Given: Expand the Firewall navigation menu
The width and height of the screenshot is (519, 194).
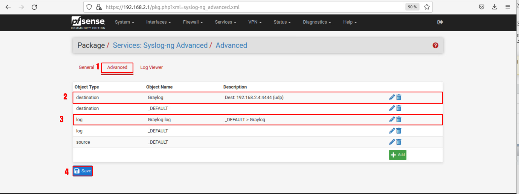Looking at the screenshot, I should [193, 22].
